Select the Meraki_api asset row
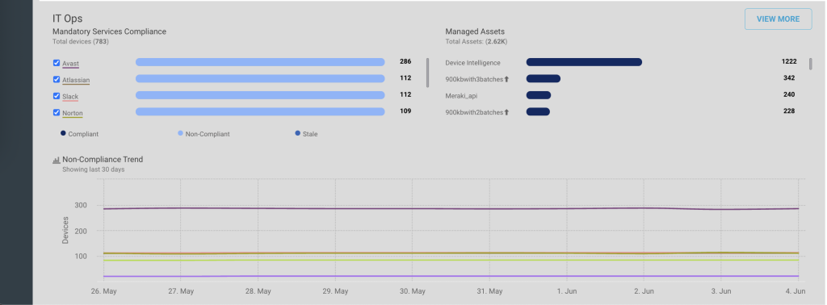 [621, 95]
